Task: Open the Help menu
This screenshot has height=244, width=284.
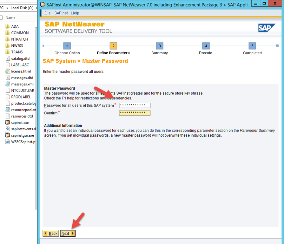Action: click(75, 13)
